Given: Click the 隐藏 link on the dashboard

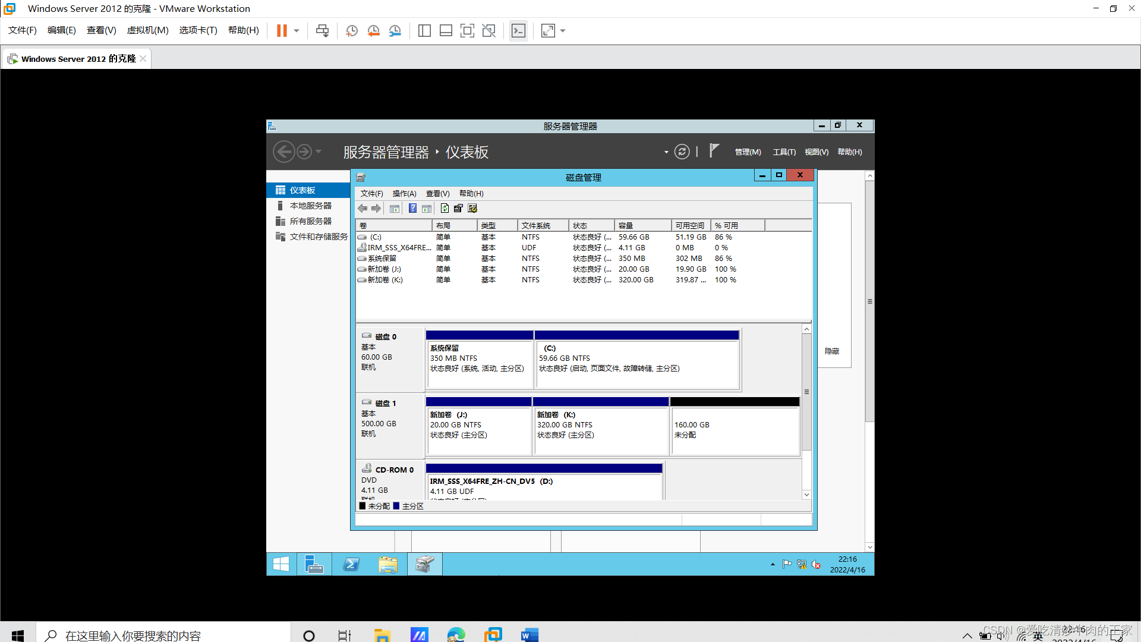Looking at the screenshot, I should click(x=832, y=351).
